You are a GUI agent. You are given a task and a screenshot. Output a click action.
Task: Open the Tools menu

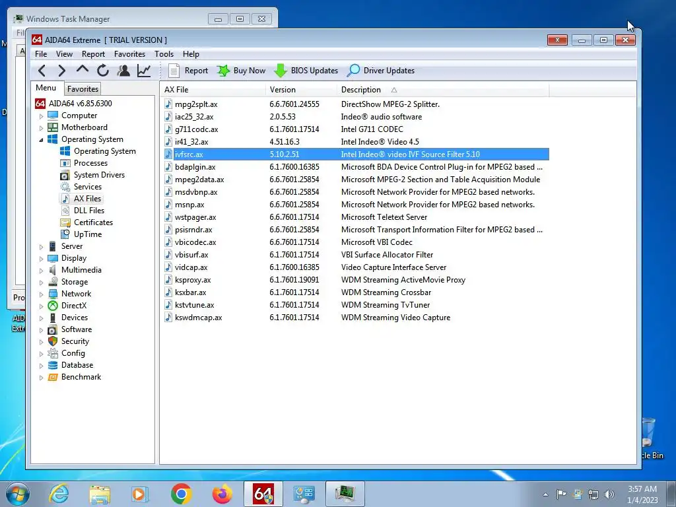tap(164, 54)
